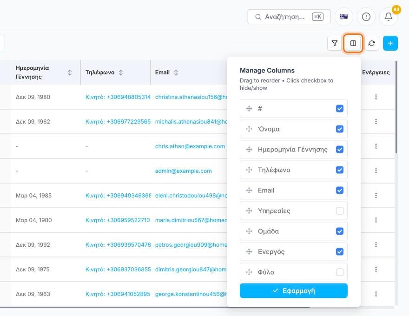This screenshot has height=316, width=409.
Task: Click the date cell Δεκ 09, 1975
Action: pyautogui.click(x=33, y=270)
